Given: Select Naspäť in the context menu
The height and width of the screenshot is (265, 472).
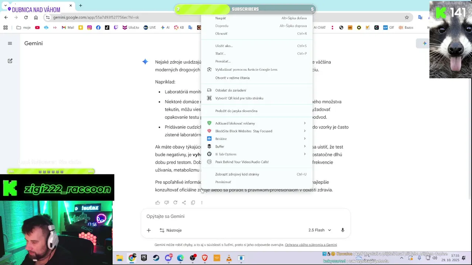Looking at the screenshot, I should tap(257, 18).
